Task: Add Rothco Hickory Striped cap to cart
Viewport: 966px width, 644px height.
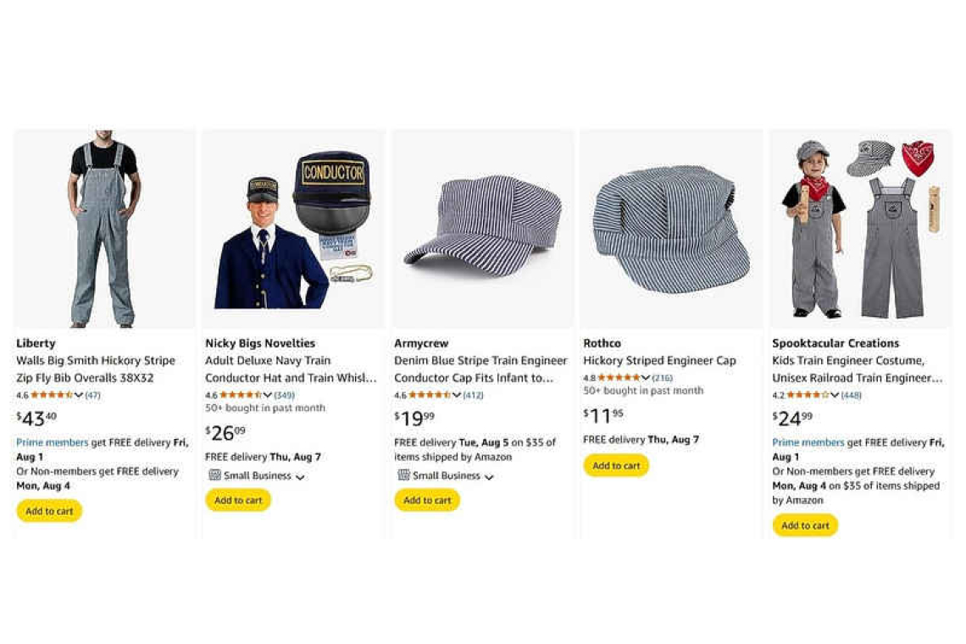Action: tap(616, 465)
